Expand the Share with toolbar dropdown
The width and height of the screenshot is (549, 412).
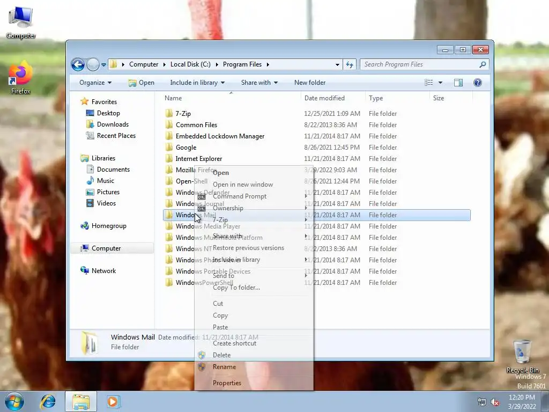259,83
